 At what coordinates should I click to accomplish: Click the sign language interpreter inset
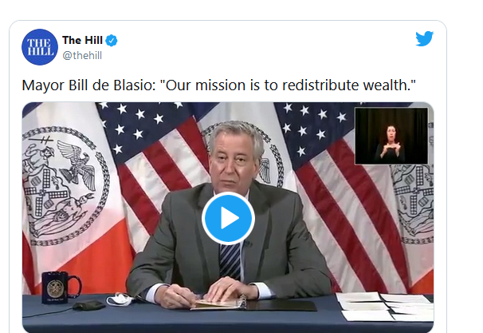[x=391, y=136]
